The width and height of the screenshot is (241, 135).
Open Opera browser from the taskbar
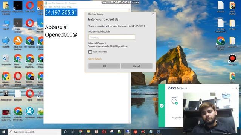pos(104,132)
